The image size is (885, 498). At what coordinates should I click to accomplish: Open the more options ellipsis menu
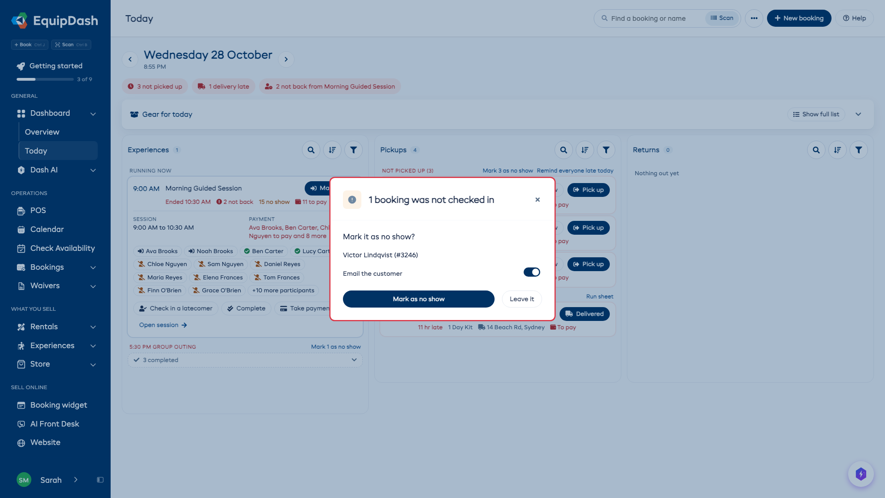754,18
